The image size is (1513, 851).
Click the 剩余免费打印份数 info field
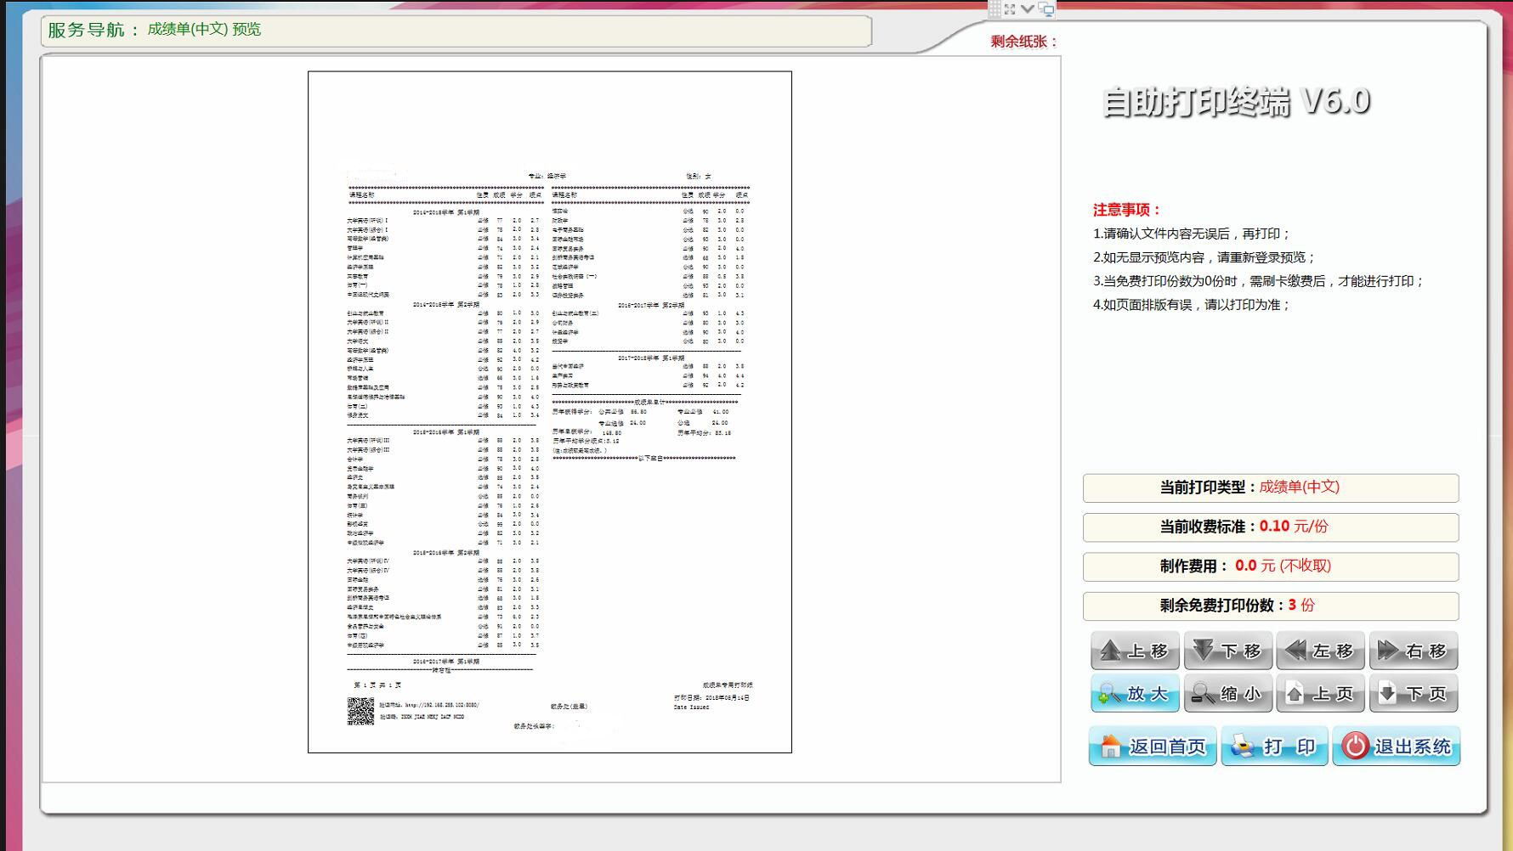pos(1270,606)
